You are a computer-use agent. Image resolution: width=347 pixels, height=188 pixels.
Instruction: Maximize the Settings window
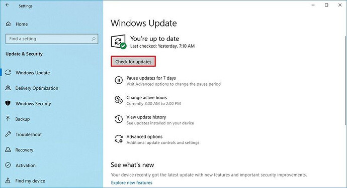tap(326, 5)
